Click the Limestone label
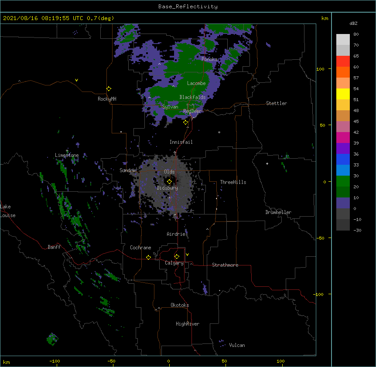This screenshot has height=367, width=376. (x=67, y=155)
